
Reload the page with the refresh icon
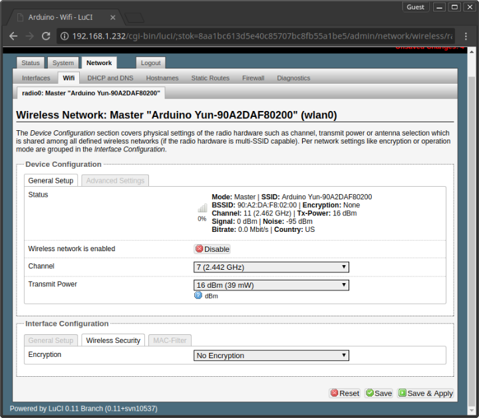[x=46, y=37]
